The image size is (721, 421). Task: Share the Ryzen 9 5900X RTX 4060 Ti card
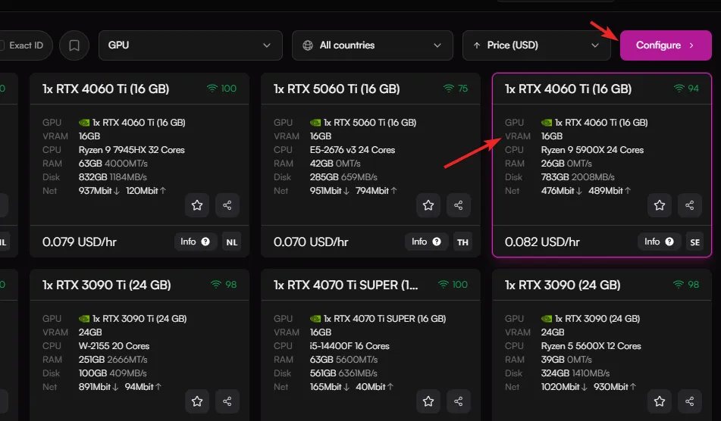(x=690, y=205)
